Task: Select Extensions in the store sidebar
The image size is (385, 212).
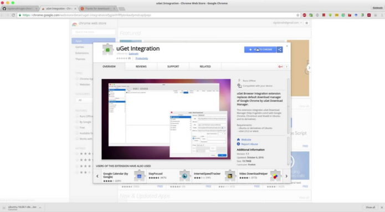Action: tap(82, 53)
